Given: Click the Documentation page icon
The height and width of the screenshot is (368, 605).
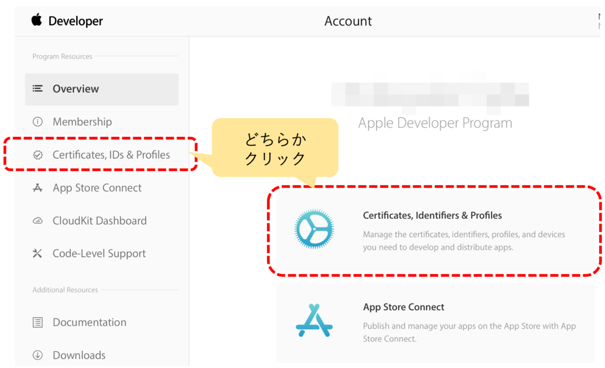Looking at the screenshot, I should 37,322.
